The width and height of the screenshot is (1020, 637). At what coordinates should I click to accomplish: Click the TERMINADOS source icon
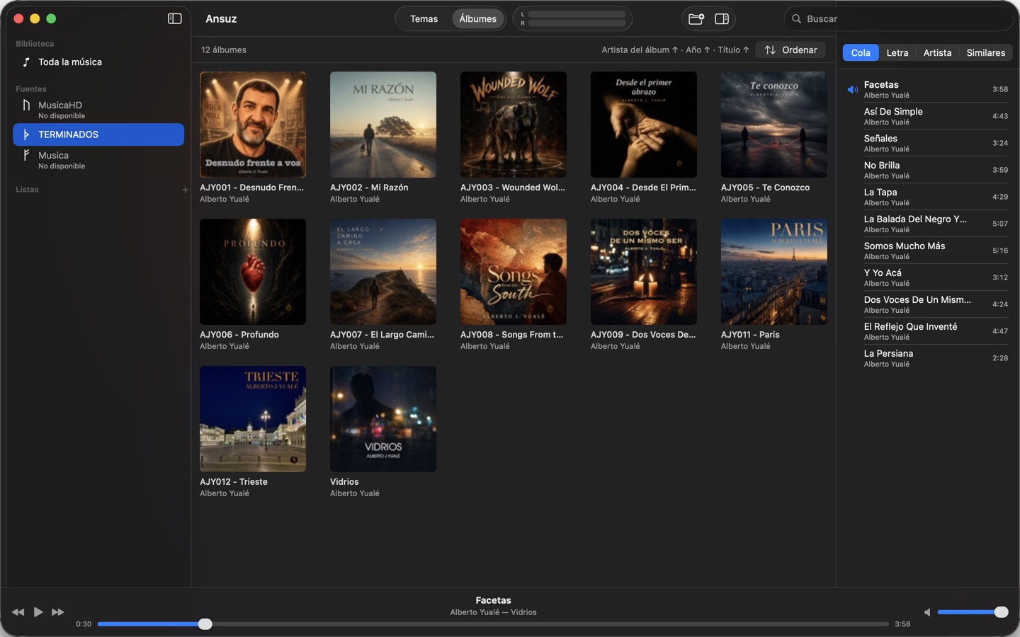(26, 134)
